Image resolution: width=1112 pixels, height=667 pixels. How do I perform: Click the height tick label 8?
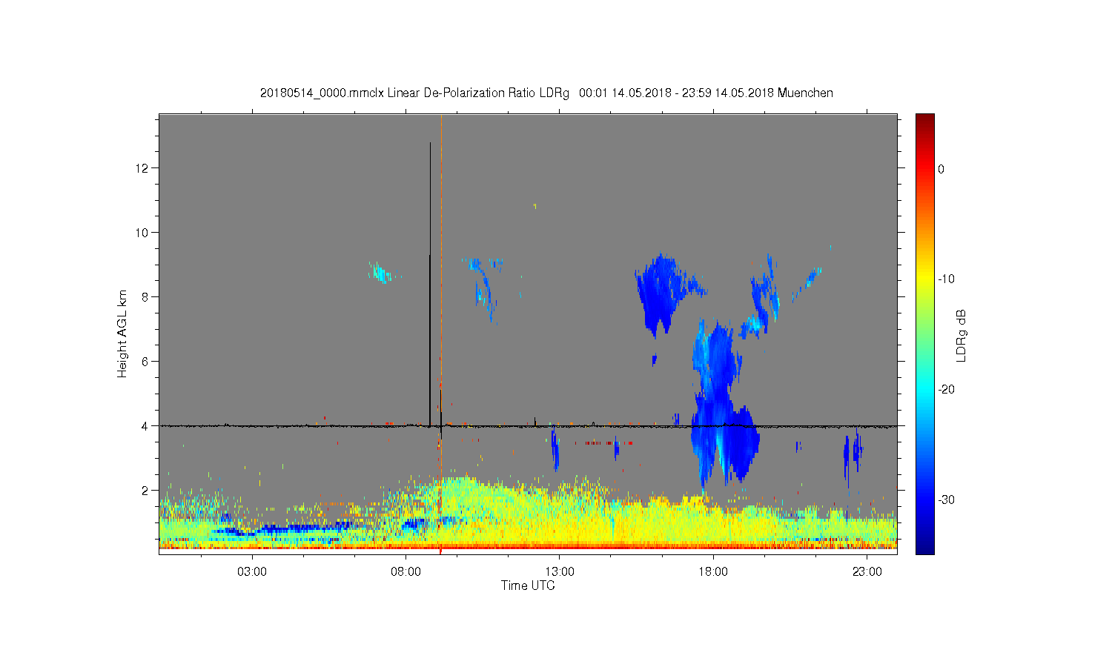click(146, 297)
